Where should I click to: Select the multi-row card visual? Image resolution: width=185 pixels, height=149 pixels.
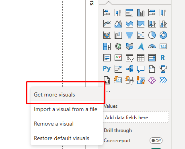pos(107,58)
